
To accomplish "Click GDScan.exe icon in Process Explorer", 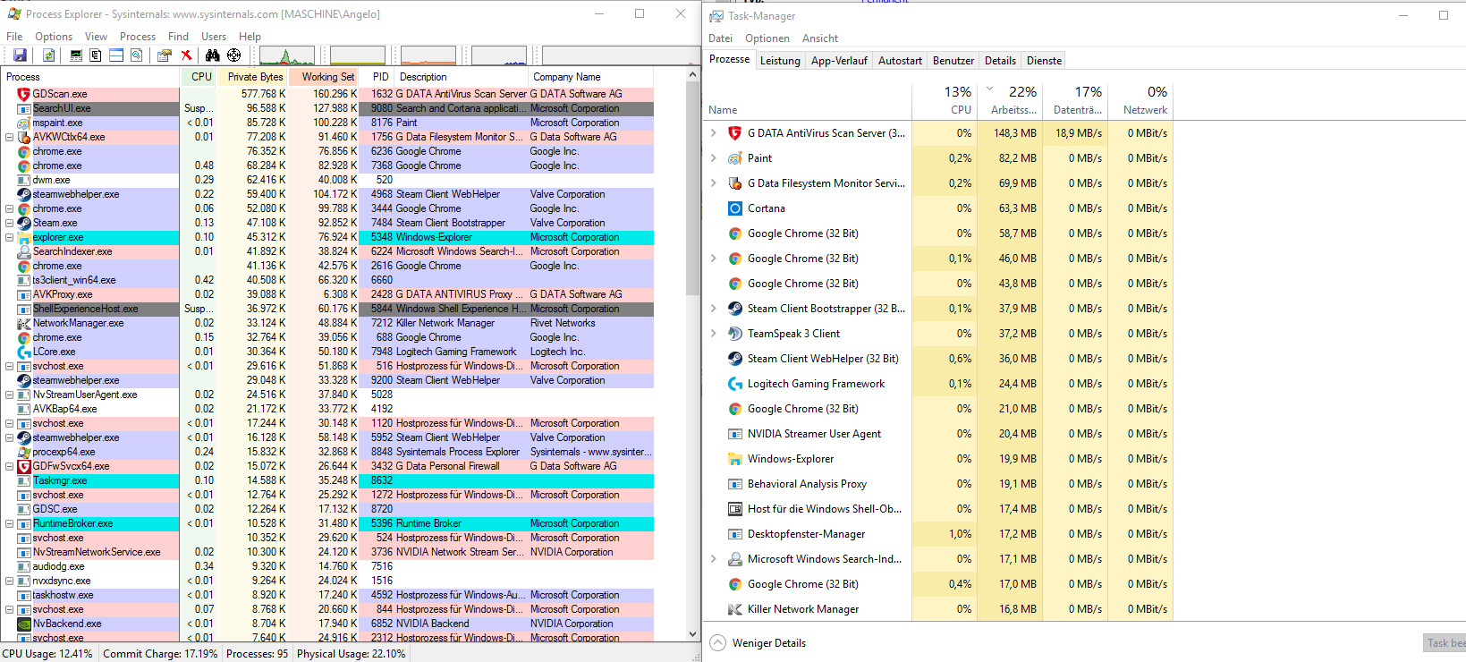I will click(x=25, y=94).
